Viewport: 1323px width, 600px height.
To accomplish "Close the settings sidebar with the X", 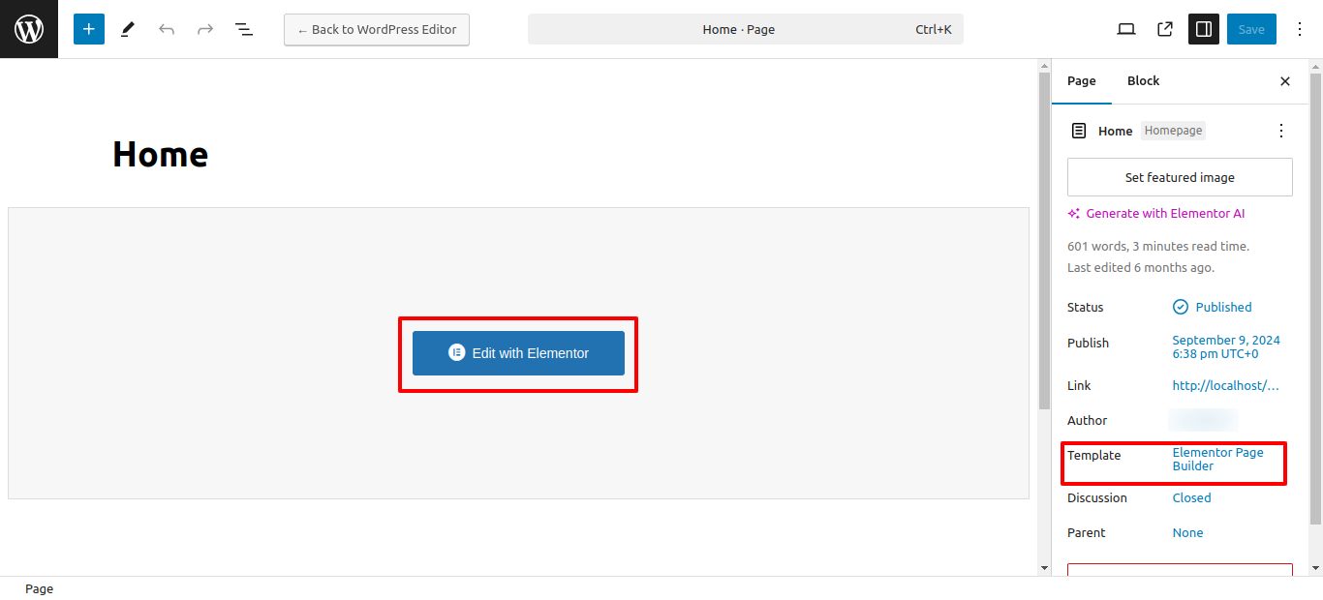I will [x=1285, y=81].
